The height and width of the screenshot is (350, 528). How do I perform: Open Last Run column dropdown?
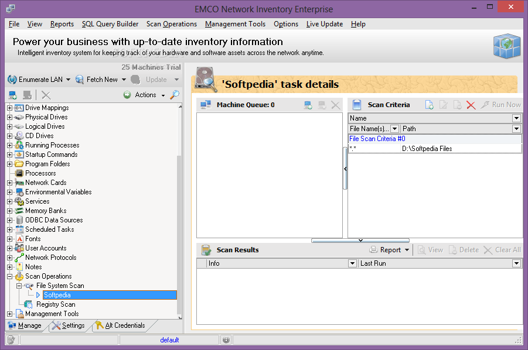tap(516, 263)
